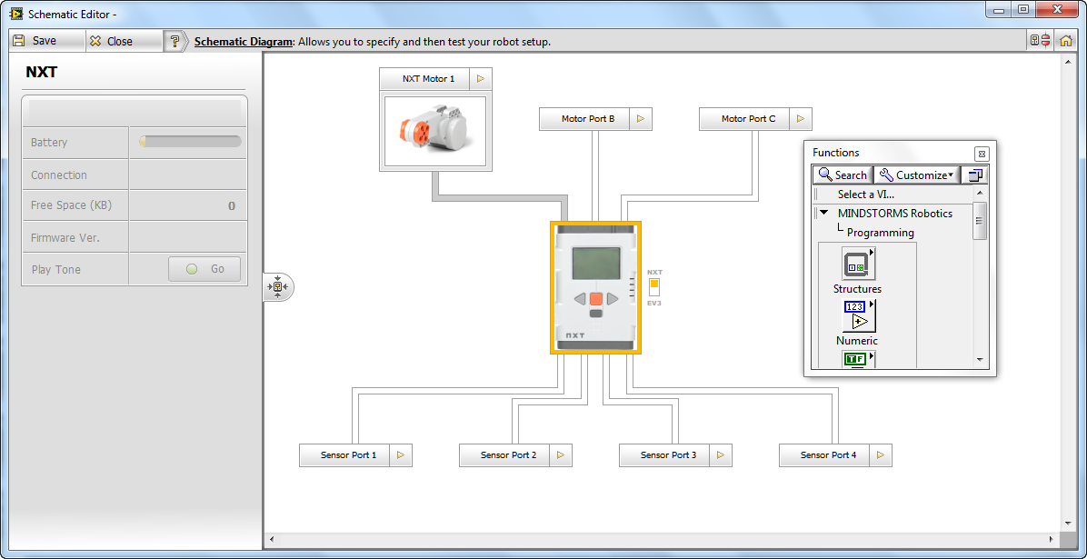Select the NXT brick in the diagram
1087x559 pixels.
pyautogui.click(x=595, y=287)
